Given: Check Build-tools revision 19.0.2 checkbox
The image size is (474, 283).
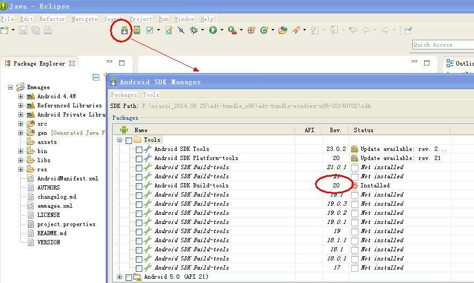Looking at the screenshot, I should point(139,214).
